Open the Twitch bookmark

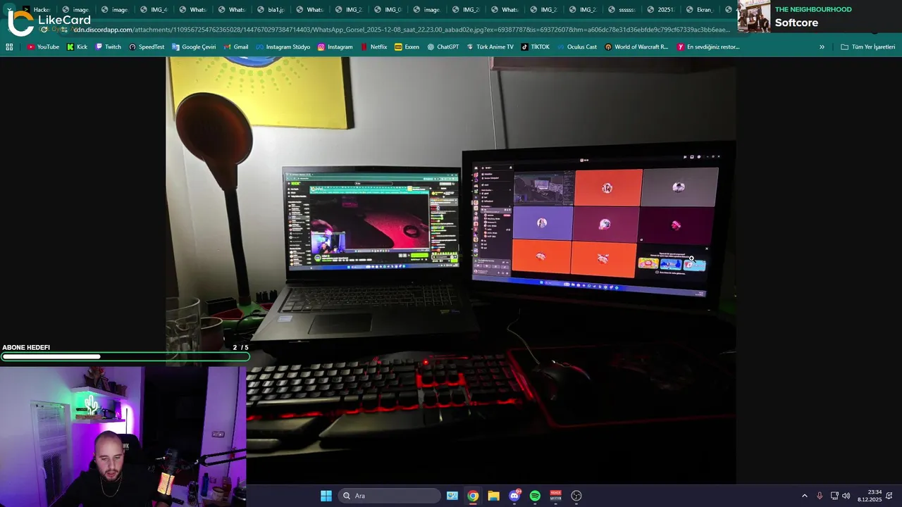click(x=108, y=46)
